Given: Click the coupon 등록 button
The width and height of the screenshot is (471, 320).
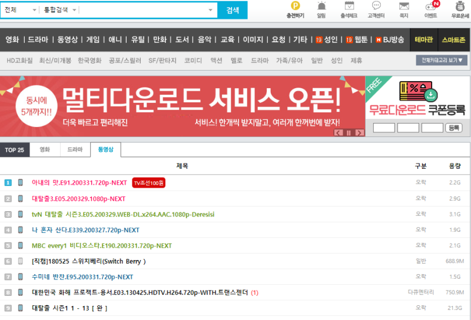Looking at the screenshot, I should tap(453, 128).
